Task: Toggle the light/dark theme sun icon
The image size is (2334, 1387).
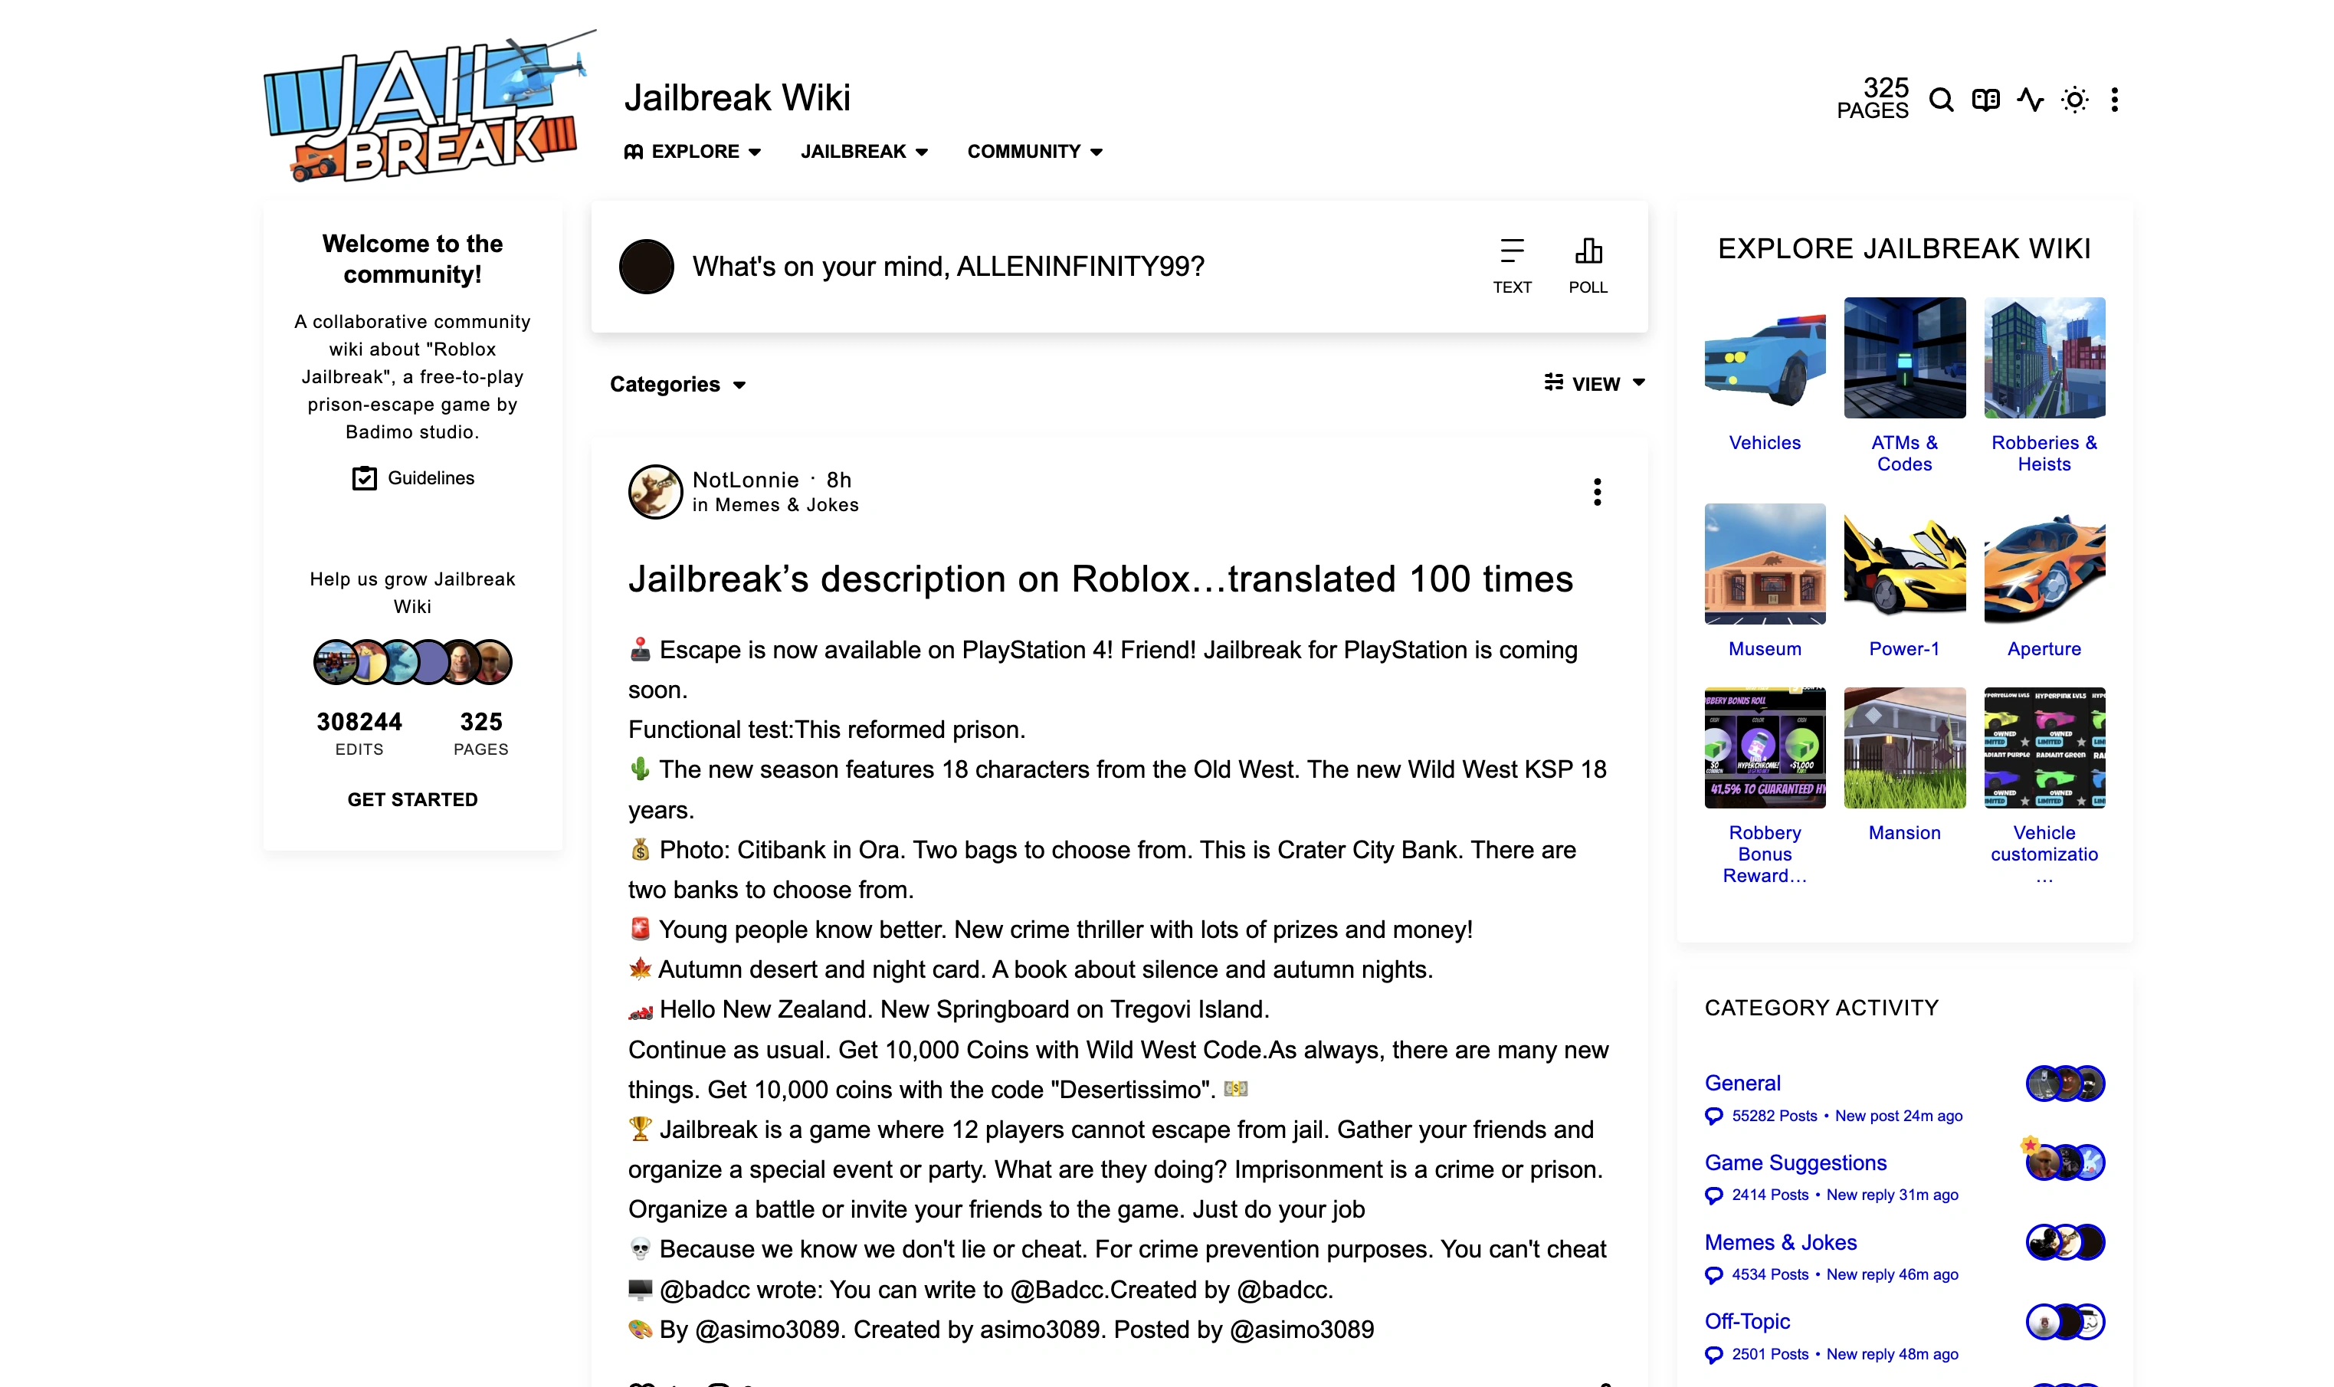Action: [x=2074, y=99]
